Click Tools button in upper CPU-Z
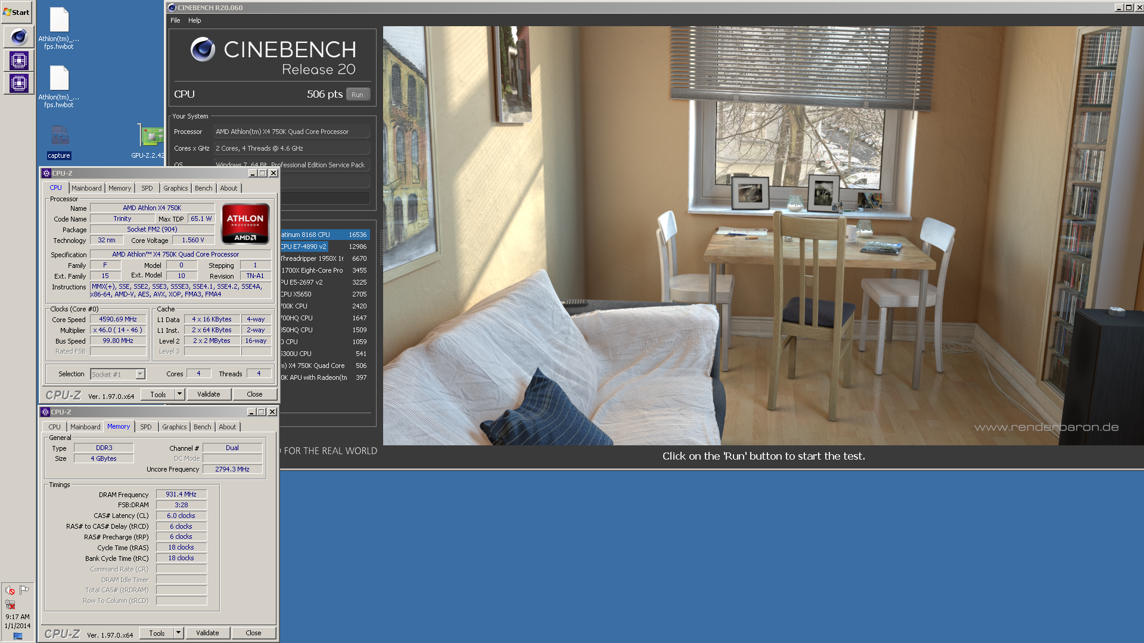The image size is (1144, 643). 158,394
